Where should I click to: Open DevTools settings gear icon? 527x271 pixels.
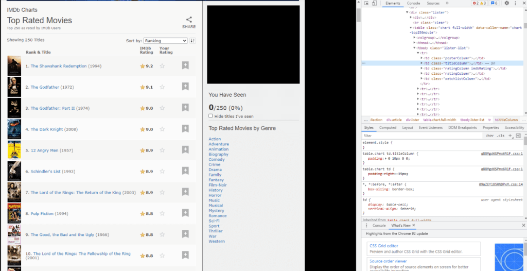(x=506, y=3)
